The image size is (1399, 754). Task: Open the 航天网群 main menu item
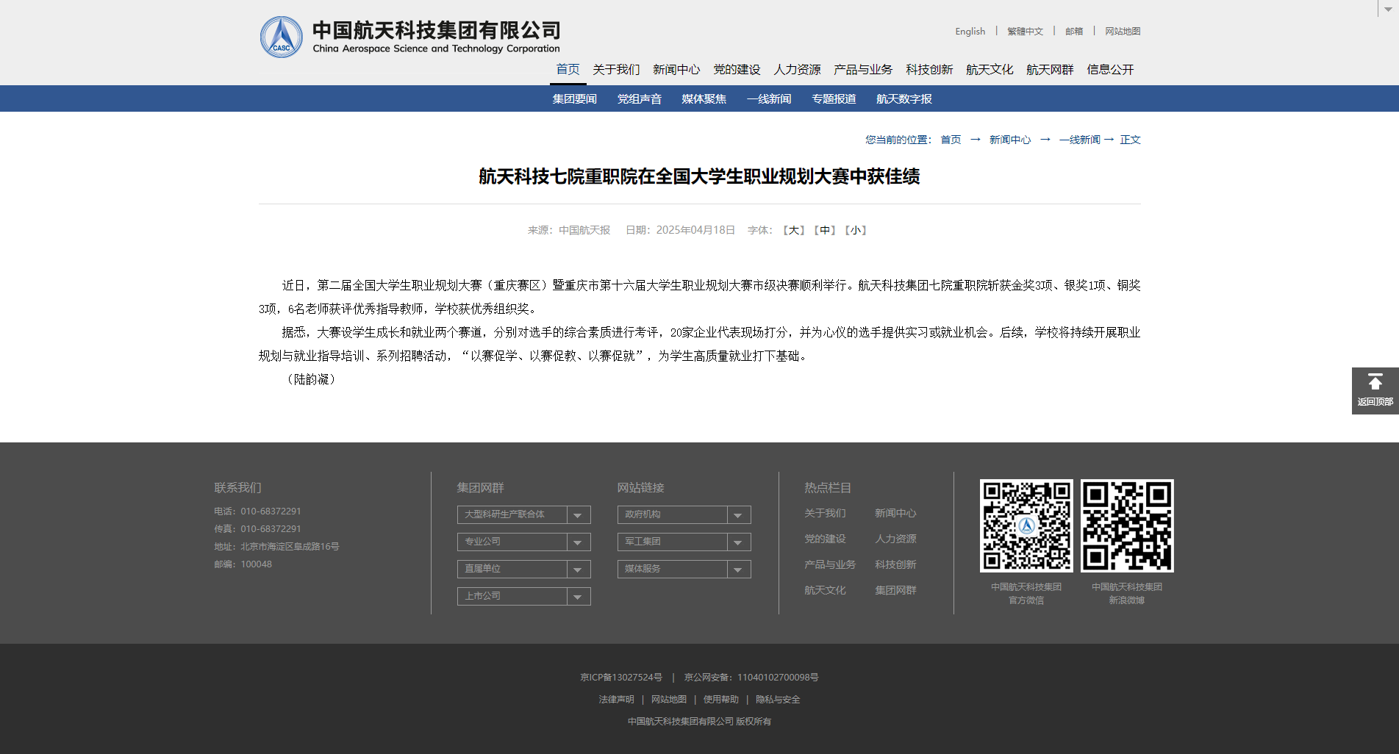1050,69
